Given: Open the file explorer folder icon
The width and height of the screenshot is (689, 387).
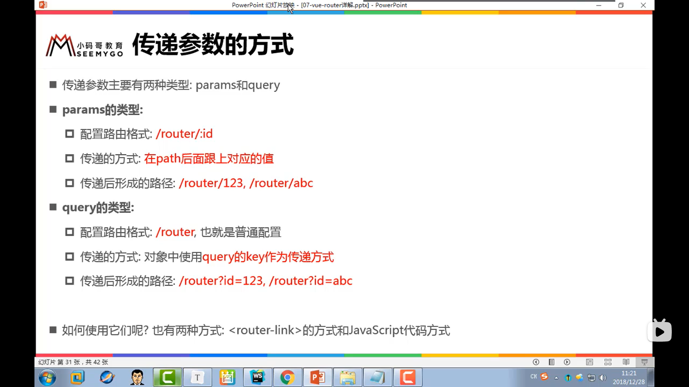Looking at the screenshot, I should (x=347, y=377).
